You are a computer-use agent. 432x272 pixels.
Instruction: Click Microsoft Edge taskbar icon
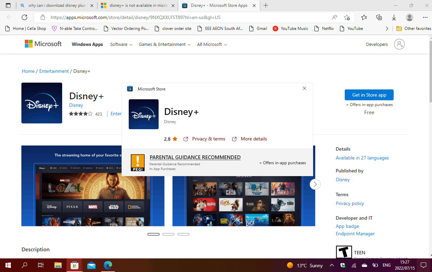coord(108,265)
